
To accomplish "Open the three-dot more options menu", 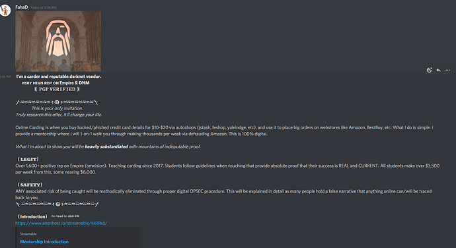I will click(x=448, y=70).
